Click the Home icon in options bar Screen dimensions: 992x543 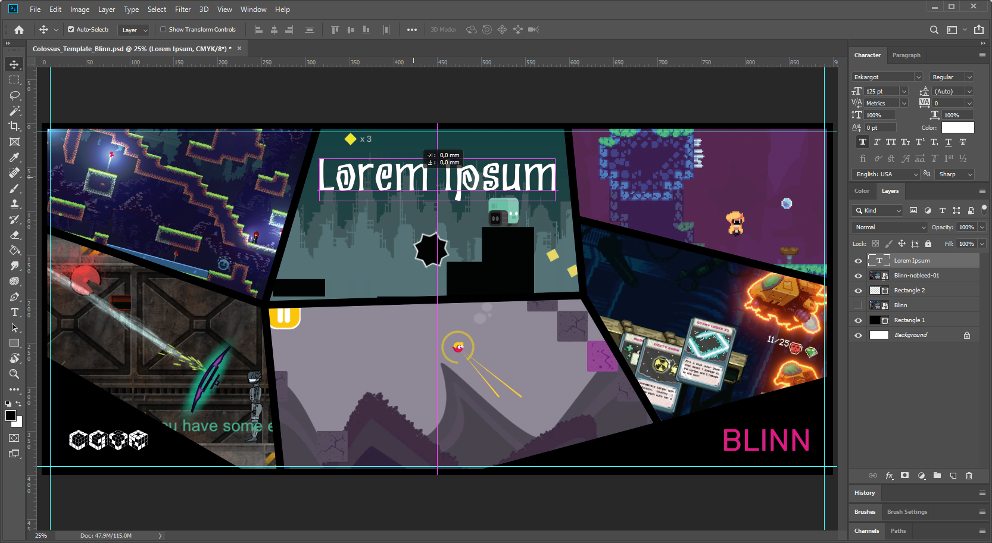[19, 30]
